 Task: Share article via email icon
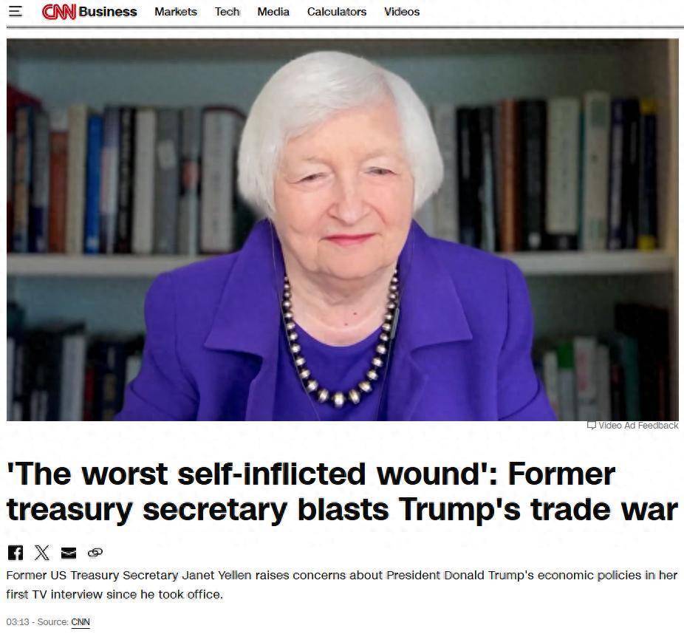coord(69,553)
